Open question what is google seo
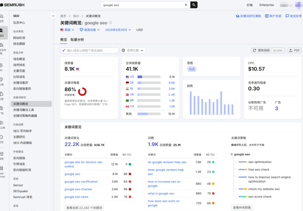Viewport: 303px width, 211px height. point(161,194)
